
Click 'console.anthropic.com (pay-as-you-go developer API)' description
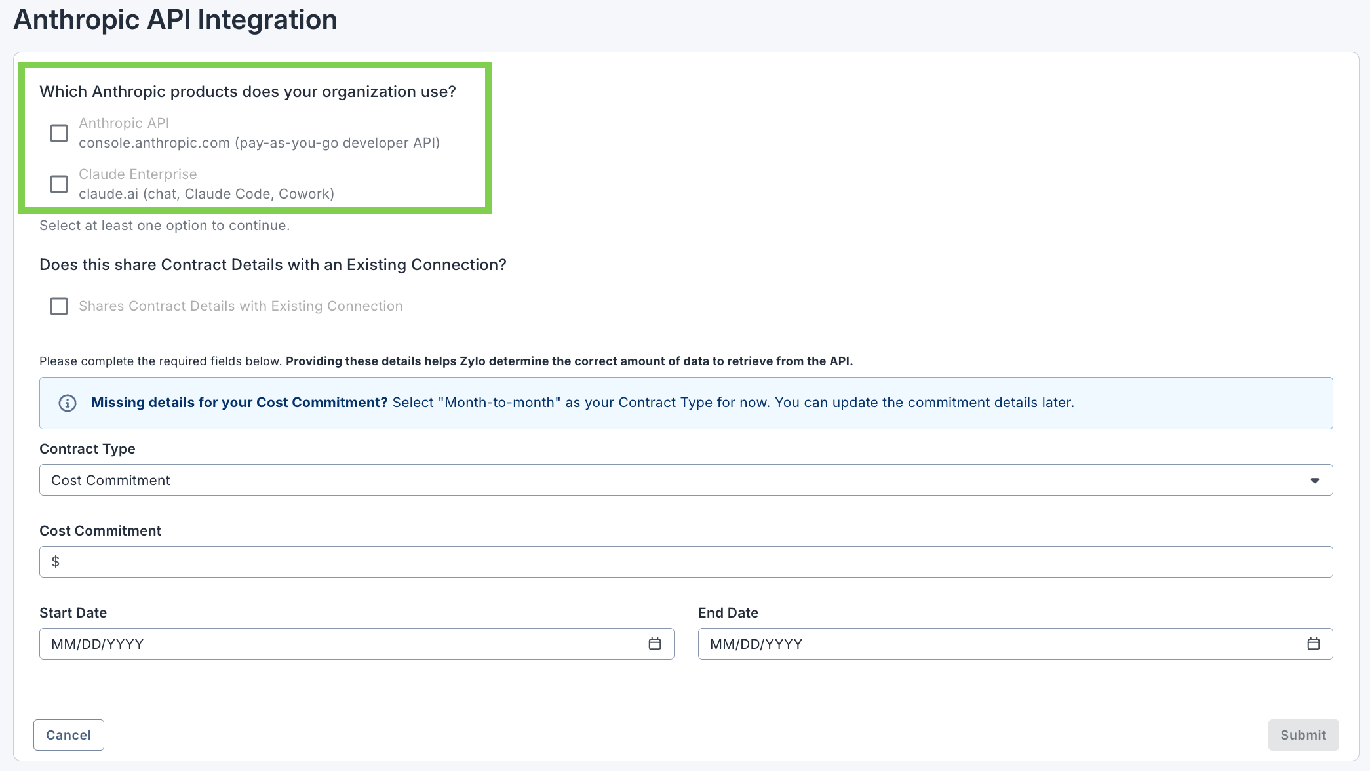[259, 143]
